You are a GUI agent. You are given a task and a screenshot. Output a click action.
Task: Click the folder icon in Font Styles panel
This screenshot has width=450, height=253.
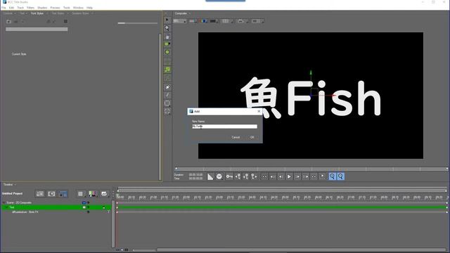(x=8, y=22)
